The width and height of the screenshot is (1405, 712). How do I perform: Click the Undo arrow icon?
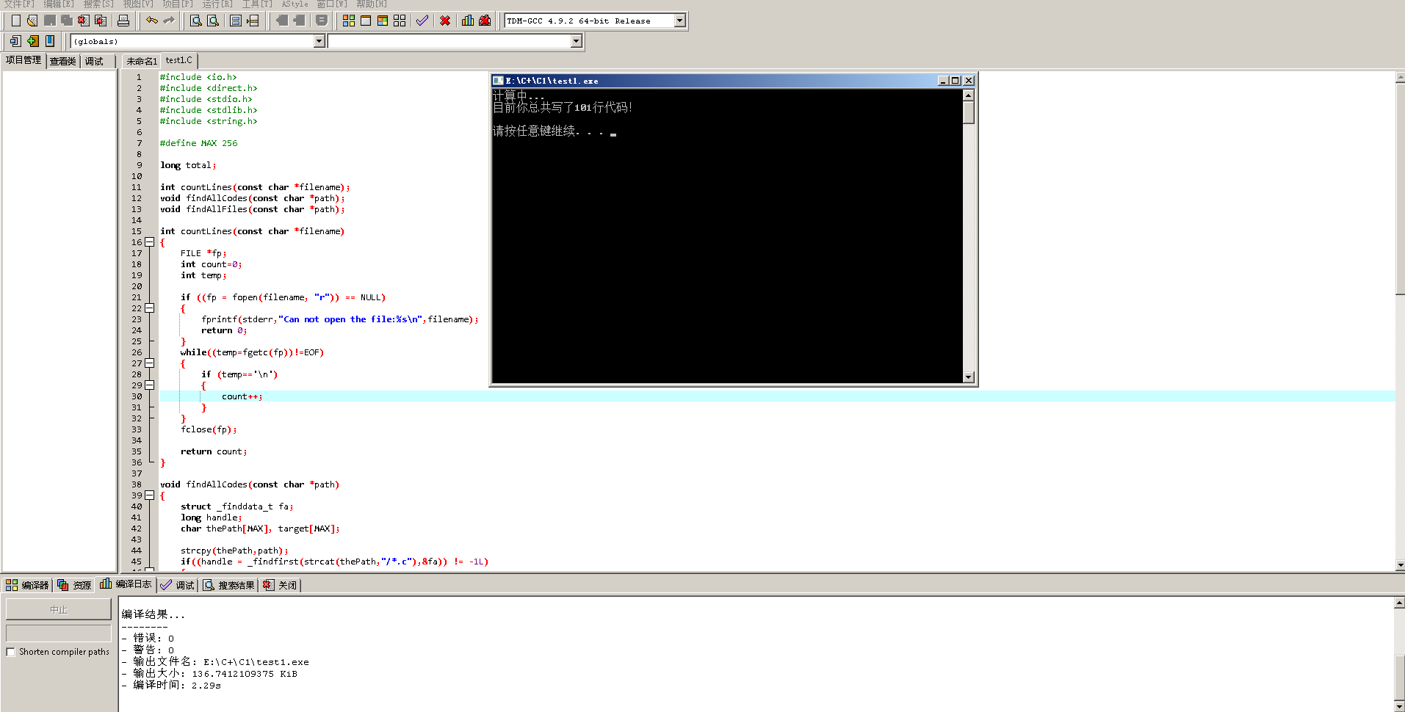[x=151, y=21]
